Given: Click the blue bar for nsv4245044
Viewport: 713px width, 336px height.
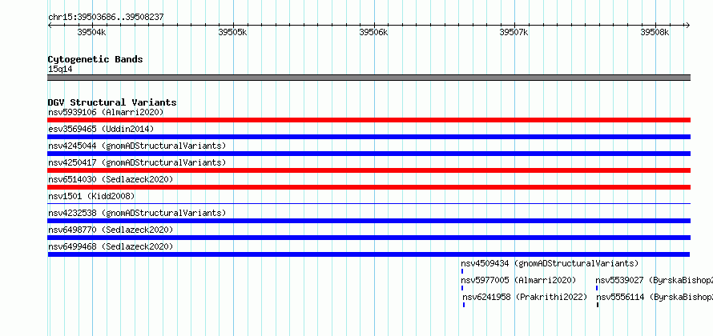Looking at the screenshot, I should click(369, 154).
